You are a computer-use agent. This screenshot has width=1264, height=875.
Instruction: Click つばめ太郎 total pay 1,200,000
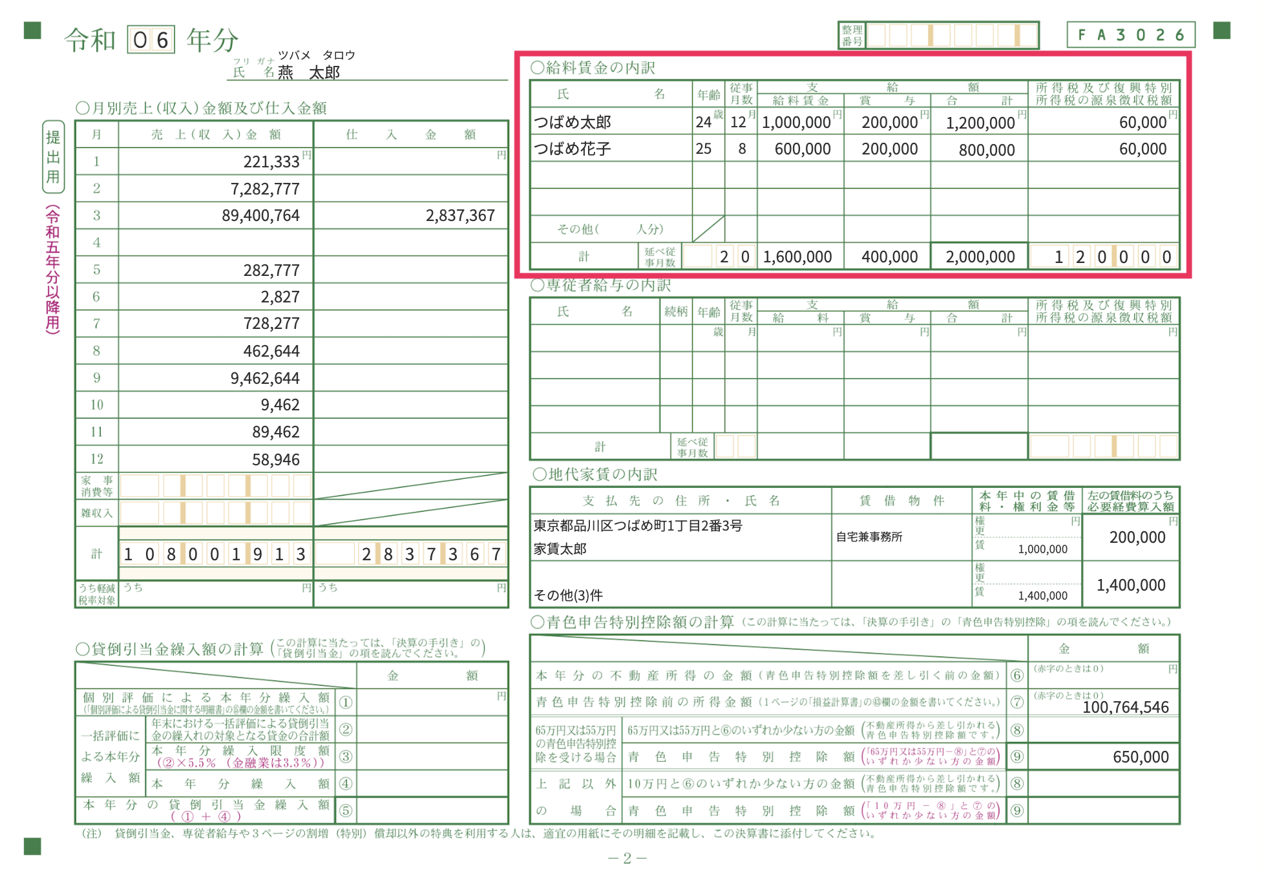pyautogui.click(x=980, y=123)
